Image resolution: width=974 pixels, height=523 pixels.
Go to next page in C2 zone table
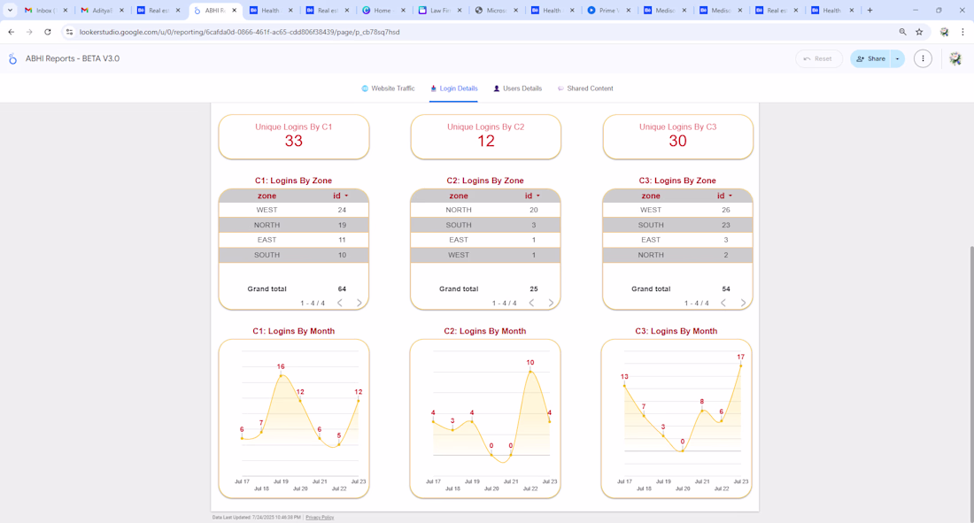[x=551, y=304]
